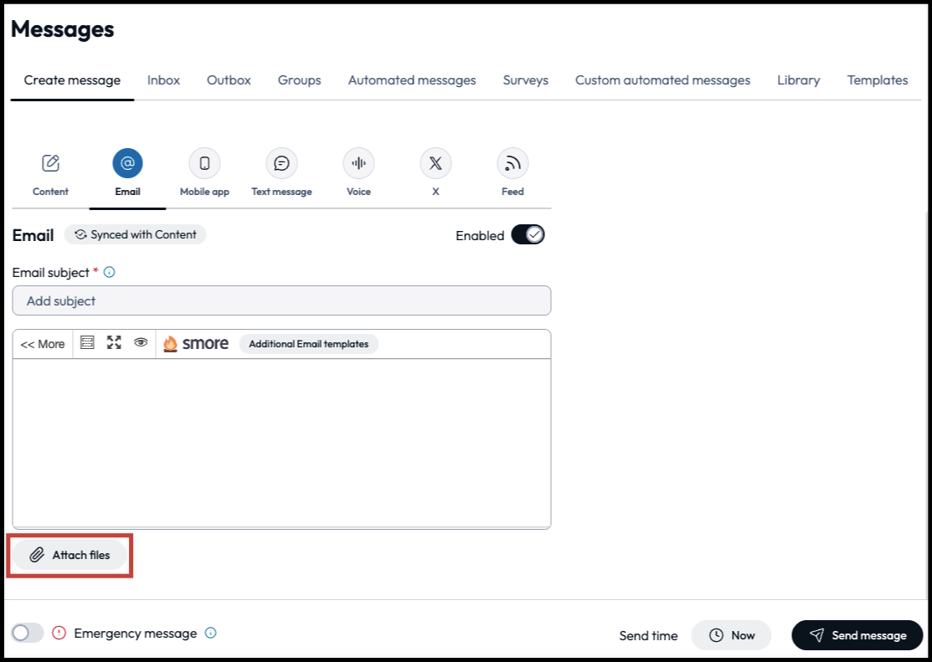Image resolution: width=932 pixels, height=662 pixels.
Task: Open the Text message channel
Action: [281, 163]
